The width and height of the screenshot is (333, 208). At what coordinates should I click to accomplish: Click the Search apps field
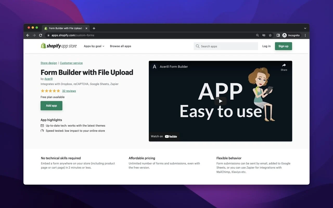coord(226,46)
